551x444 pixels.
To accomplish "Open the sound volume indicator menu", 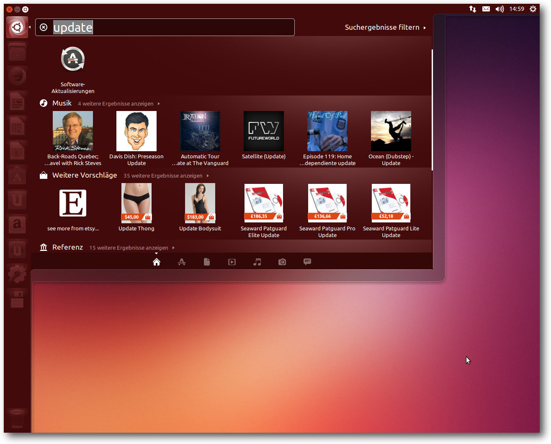I will tap(500, 9).
